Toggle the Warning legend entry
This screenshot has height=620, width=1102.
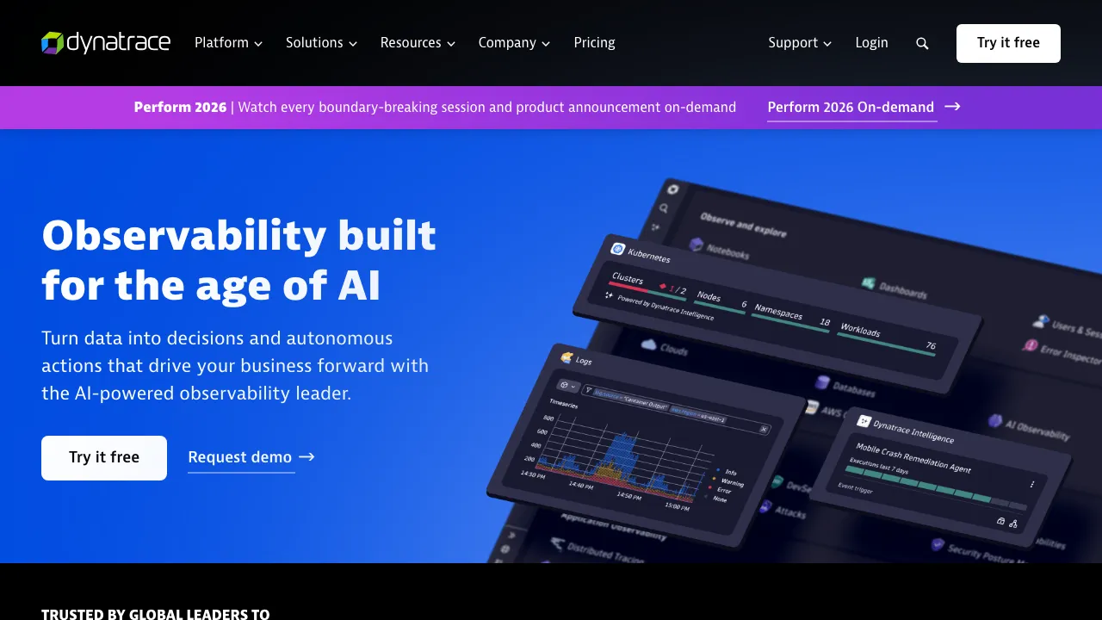tap(732, 483)
